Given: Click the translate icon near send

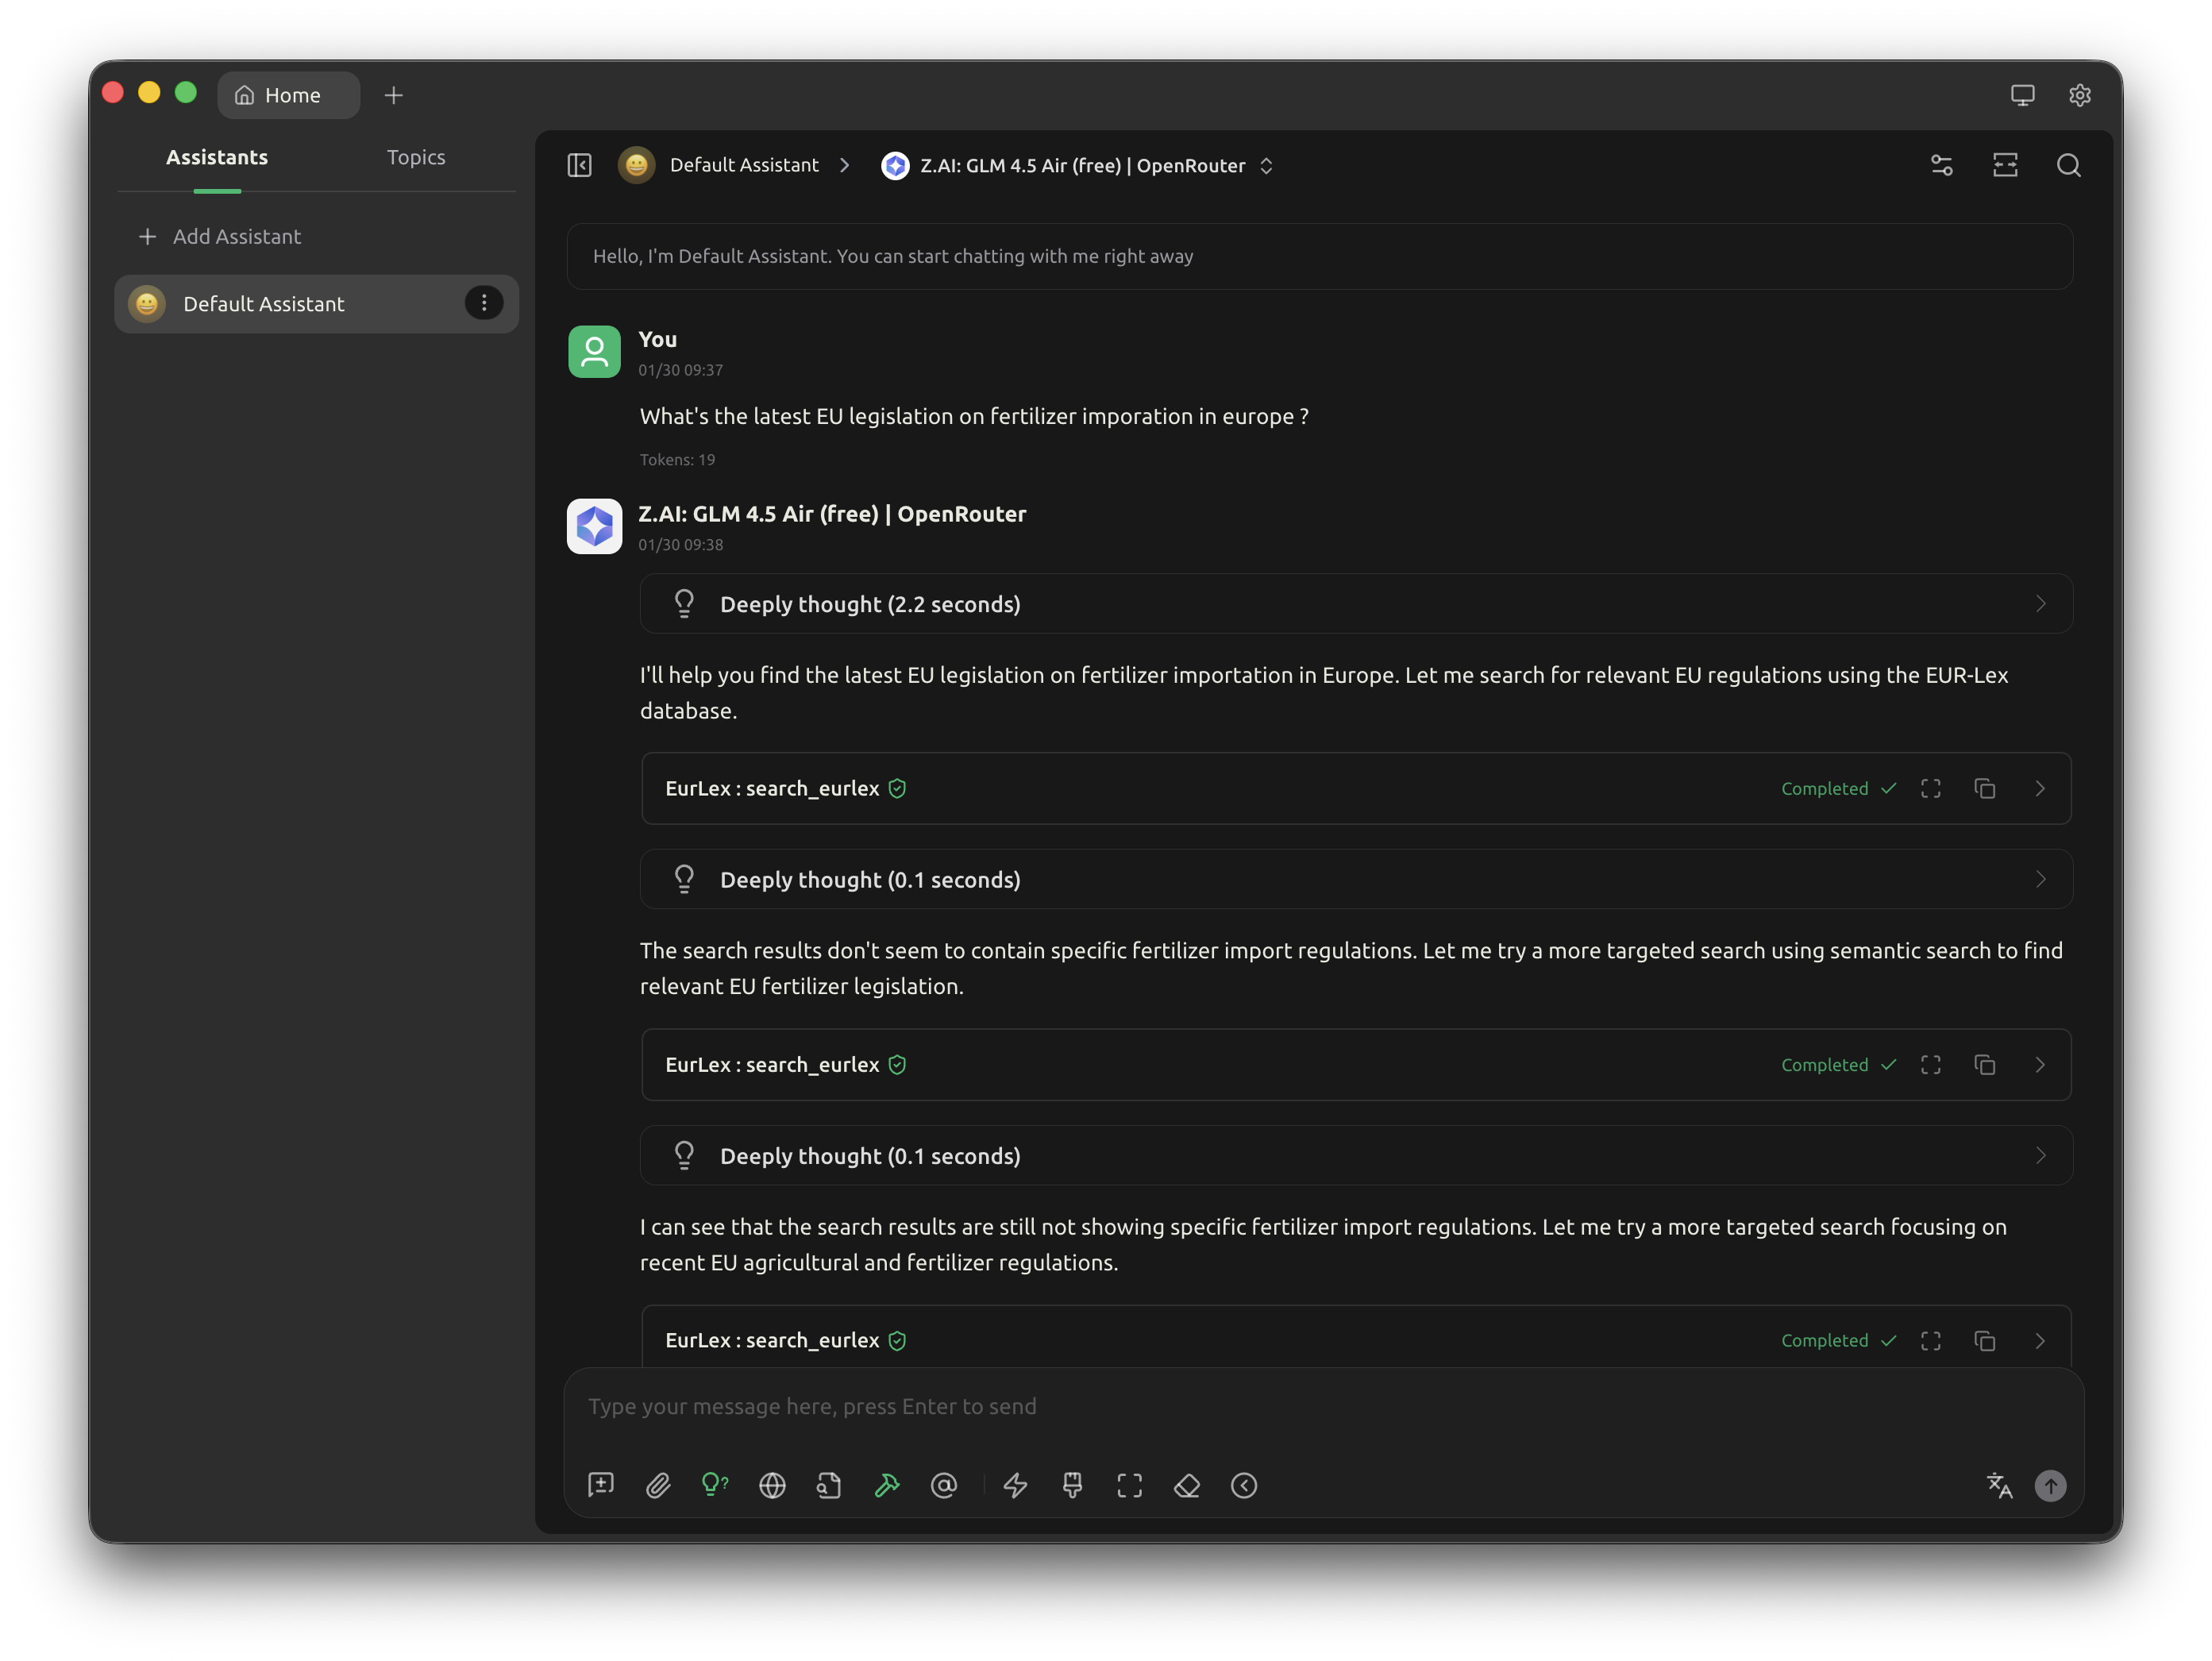Looking at the screenshot, I should (x=1999, y=1485).
